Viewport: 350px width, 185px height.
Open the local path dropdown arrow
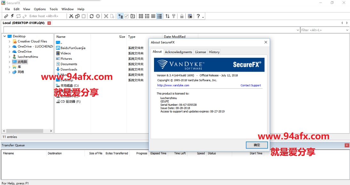298,30
